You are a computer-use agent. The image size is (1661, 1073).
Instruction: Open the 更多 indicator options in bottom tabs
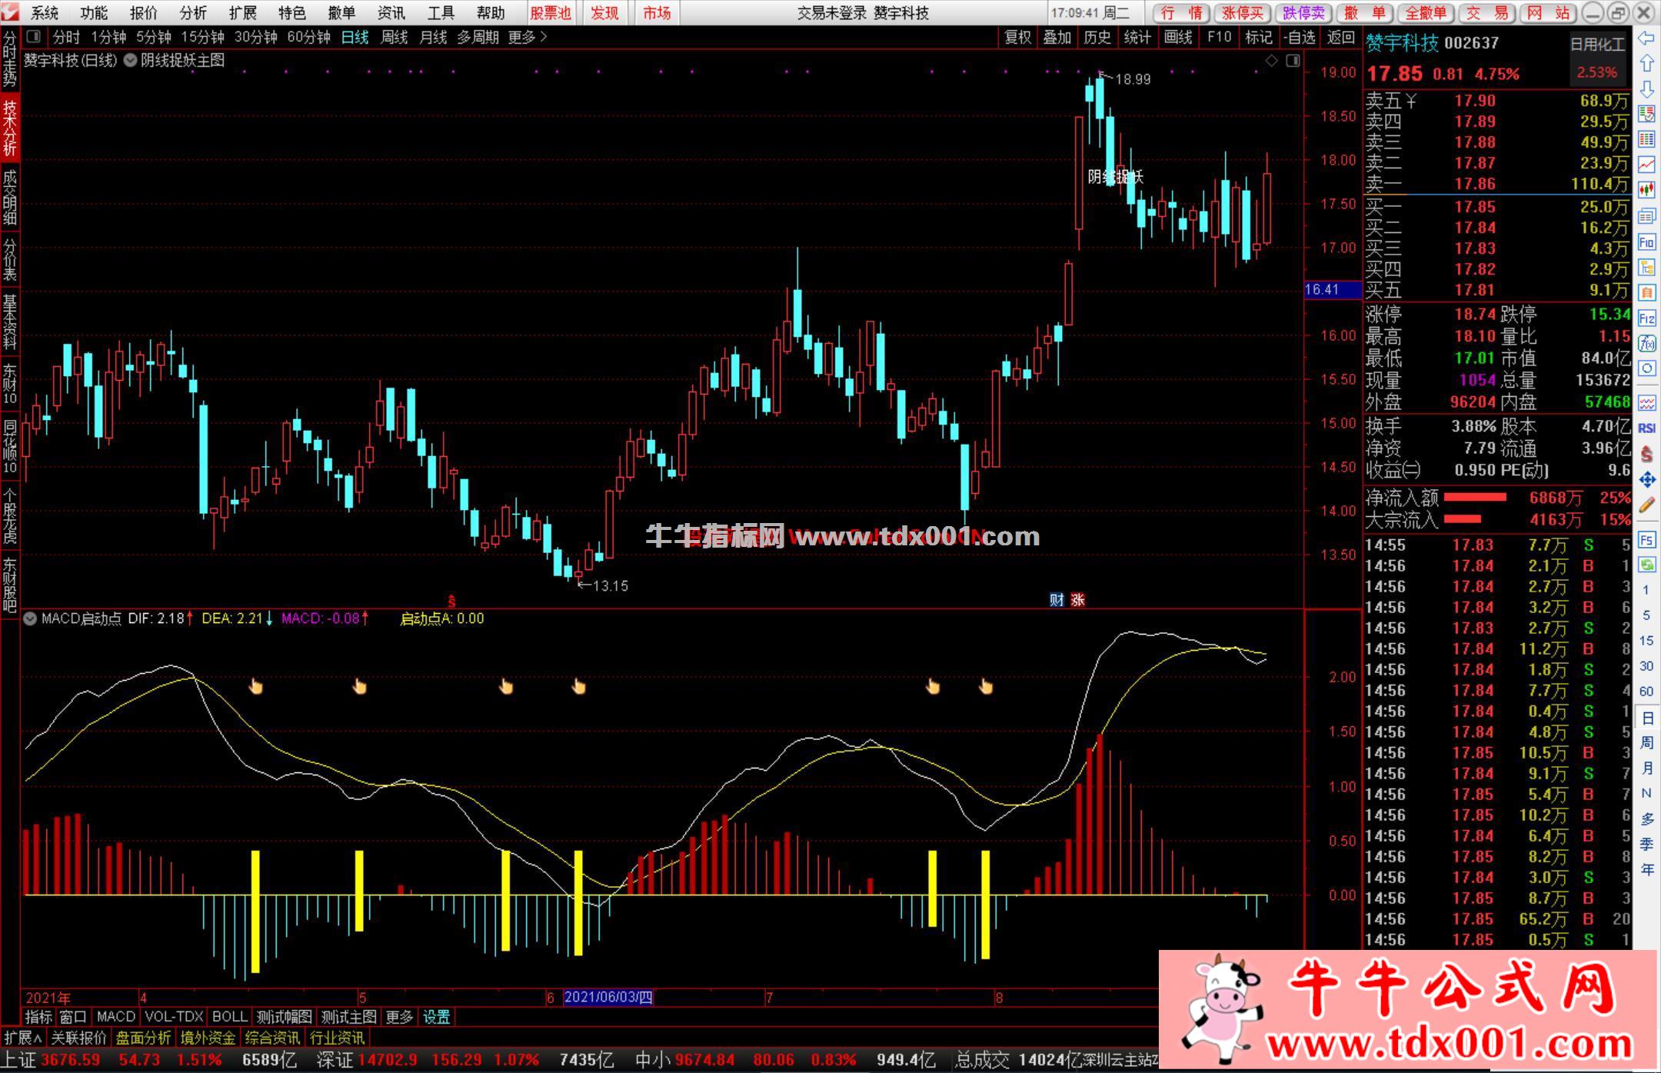(399, 1017)
